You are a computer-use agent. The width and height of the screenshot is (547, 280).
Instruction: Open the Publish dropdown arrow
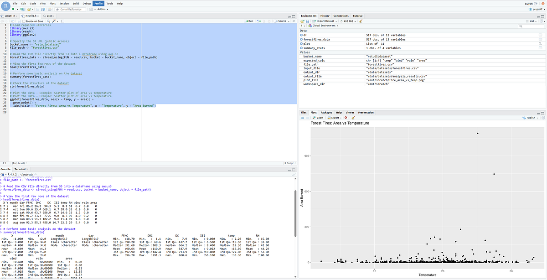point(538,118)
